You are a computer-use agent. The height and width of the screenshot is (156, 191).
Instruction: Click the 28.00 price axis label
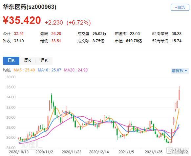coord(11,127)
